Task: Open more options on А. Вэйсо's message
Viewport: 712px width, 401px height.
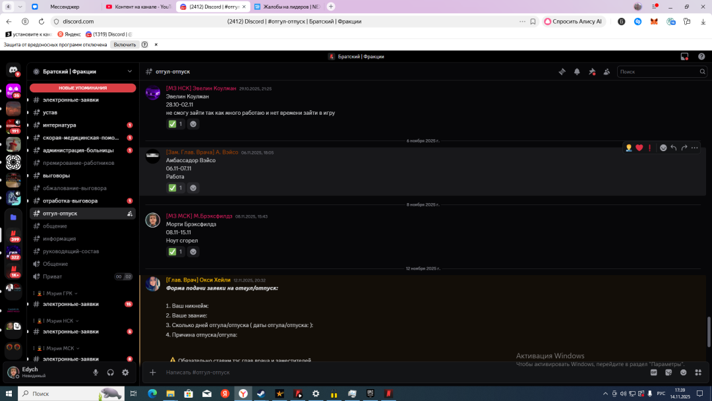Action: point(694,148)
